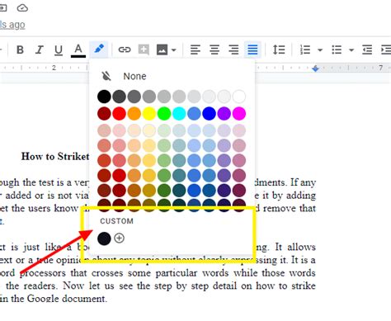Select the bright yellow highlight color

pyautogui.click(x=149, y=113)
